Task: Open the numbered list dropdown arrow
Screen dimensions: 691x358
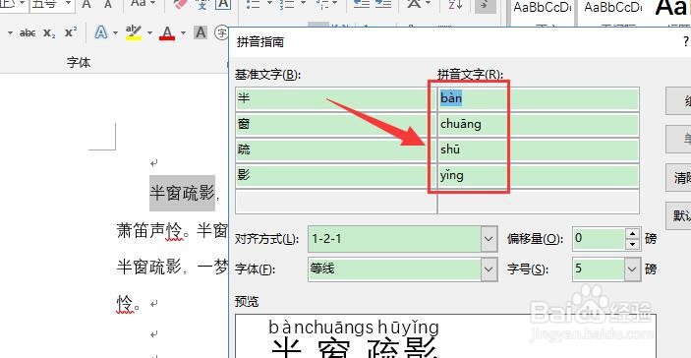Action: (x=302, y=4)
